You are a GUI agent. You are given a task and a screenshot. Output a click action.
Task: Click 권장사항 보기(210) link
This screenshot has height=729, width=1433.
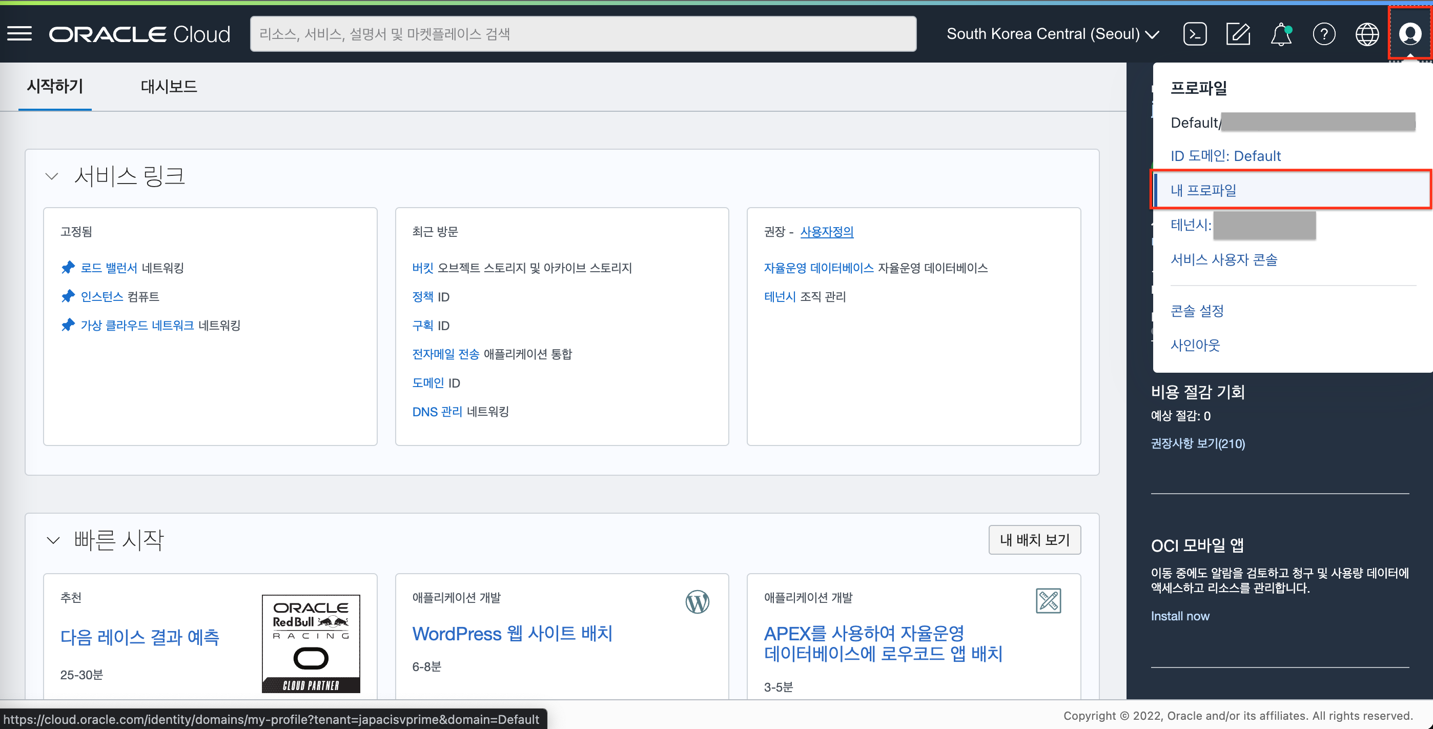tap(1198, 443)
